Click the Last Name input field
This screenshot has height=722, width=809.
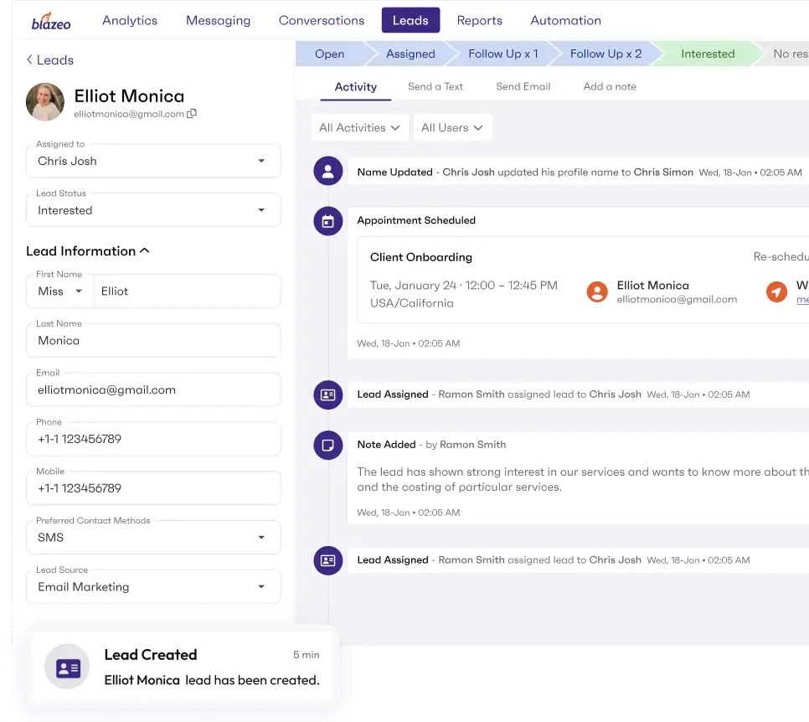[154, 341]
